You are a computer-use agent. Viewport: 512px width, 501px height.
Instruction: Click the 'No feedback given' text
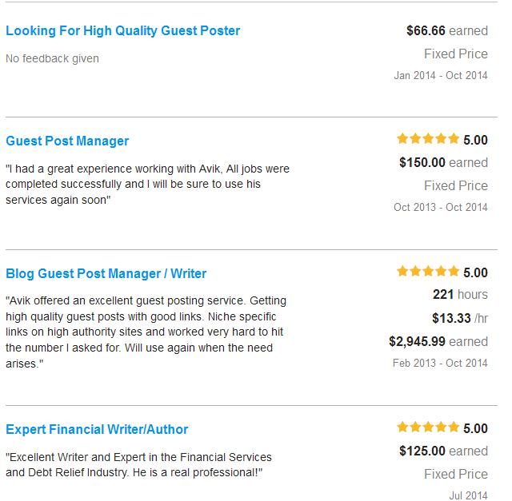click(52, 59)
